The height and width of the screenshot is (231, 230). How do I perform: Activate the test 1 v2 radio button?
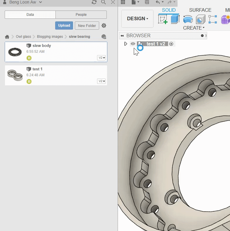coord(171,44)
